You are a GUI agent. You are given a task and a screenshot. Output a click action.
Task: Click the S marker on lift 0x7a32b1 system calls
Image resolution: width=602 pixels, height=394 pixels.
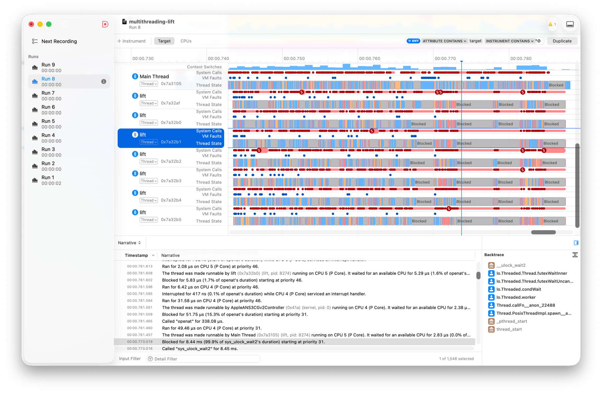click(x=372, y=131)
